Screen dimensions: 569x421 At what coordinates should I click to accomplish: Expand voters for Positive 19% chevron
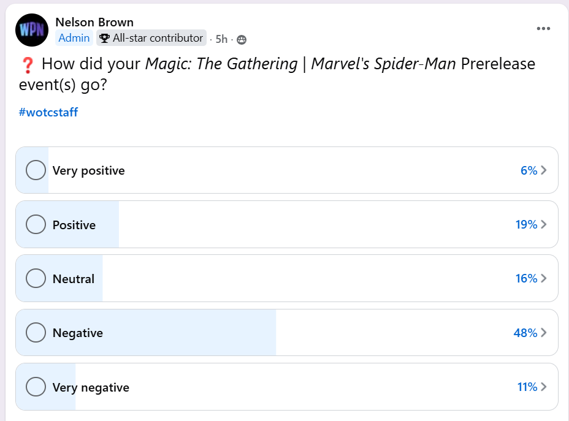[544, 225]
